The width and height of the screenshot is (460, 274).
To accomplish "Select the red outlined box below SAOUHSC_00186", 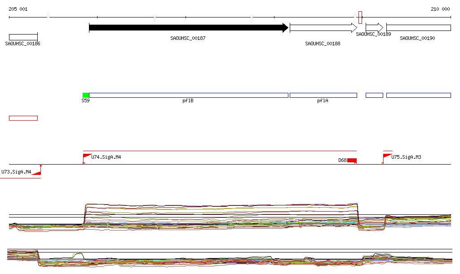I will [23, 118].
